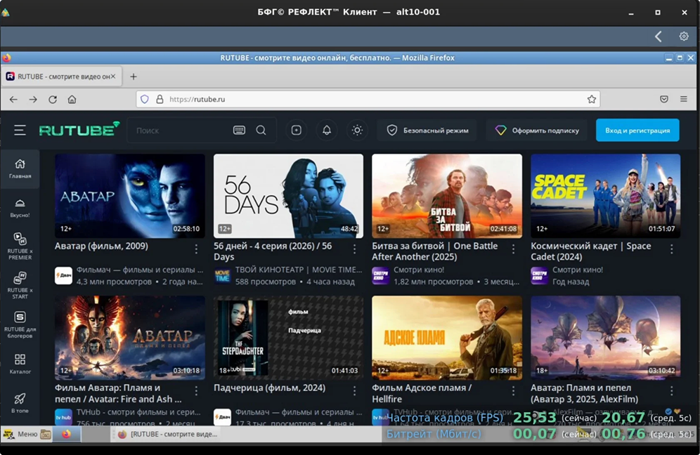Image resolution: width=700 pixels, height=455 pixels.
Task: Enable Безопасный режим
Action: pos(427,131)
